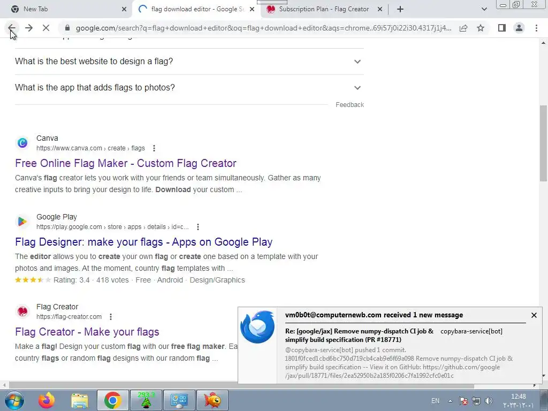Open Flag Creator - Make your flags link
548x411 pixels.
(87, 332)
